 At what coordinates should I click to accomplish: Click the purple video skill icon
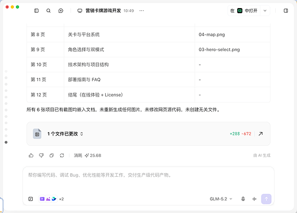point(42,199)
